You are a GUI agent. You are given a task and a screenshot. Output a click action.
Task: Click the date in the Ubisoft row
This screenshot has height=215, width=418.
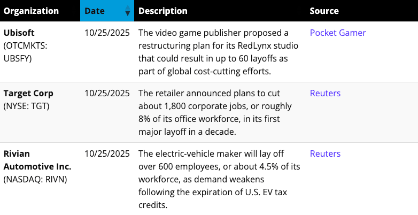coord(107,33)
